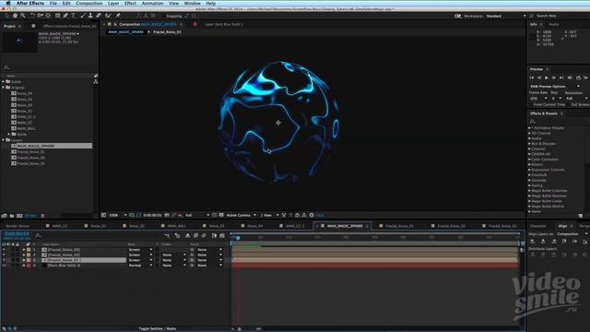Select the Puppet Pin tool
The image size is (590, 332).
click(x=118, y=16)
